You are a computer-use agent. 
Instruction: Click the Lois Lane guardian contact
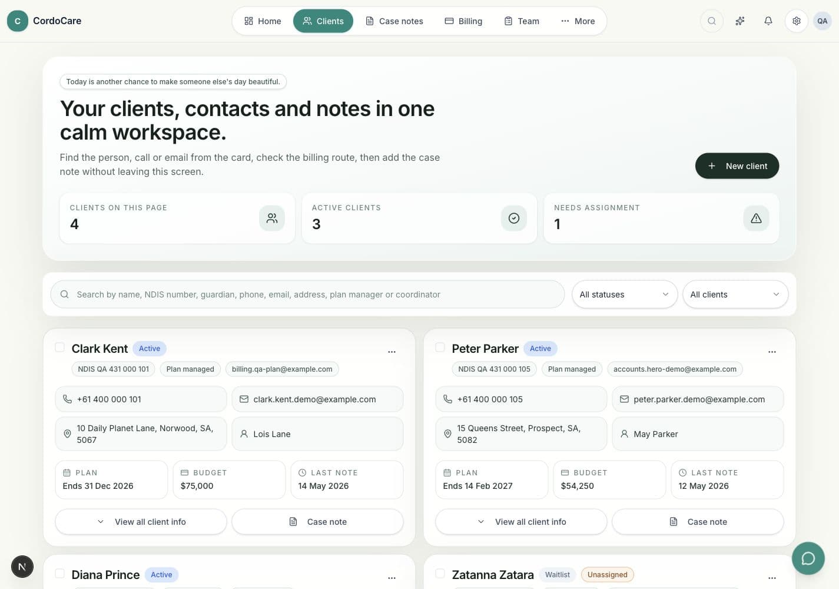317,434
